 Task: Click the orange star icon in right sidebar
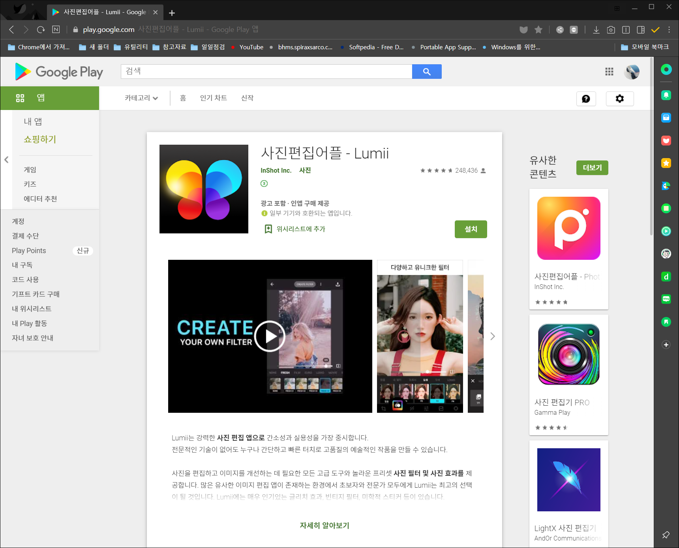click(x=666, y=163)
